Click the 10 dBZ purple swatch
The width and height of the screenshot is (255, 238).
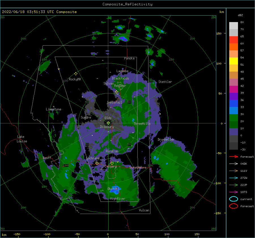tap(233, 132)
